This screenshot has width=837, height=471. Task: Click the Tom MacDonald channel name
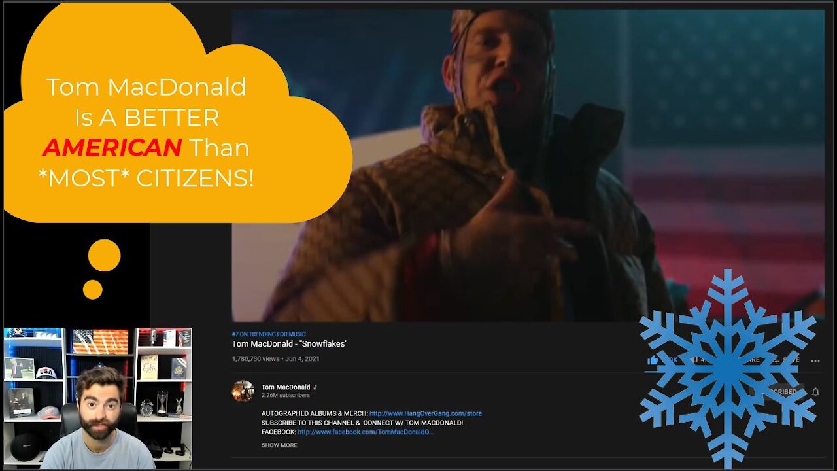point(286,387)
